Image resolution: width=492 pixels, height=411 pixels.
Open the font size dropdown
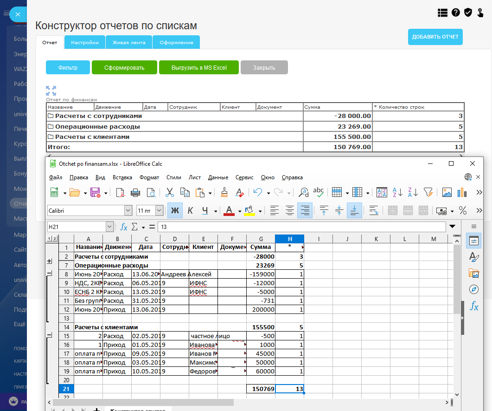159,210
